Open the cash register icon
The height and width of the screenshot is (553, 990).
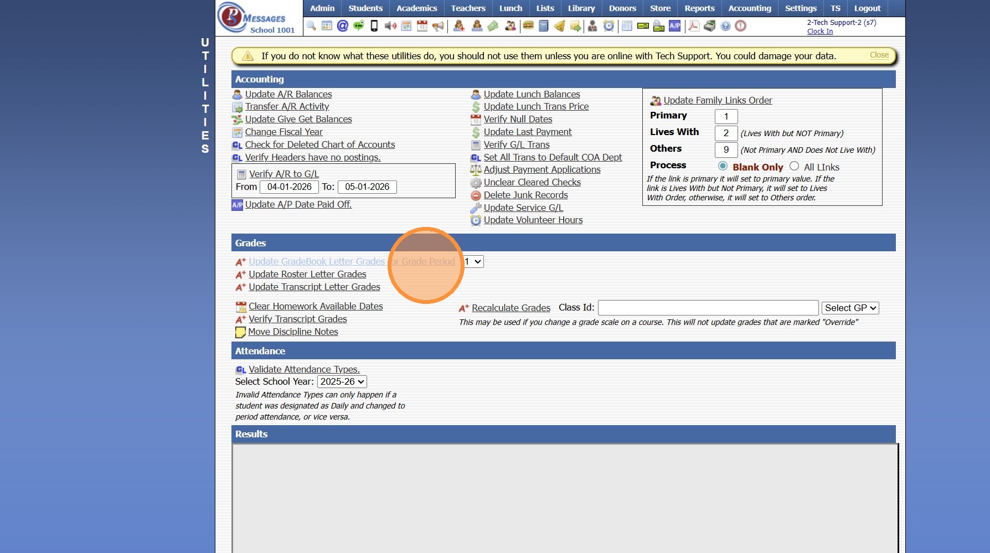(710, 26)
